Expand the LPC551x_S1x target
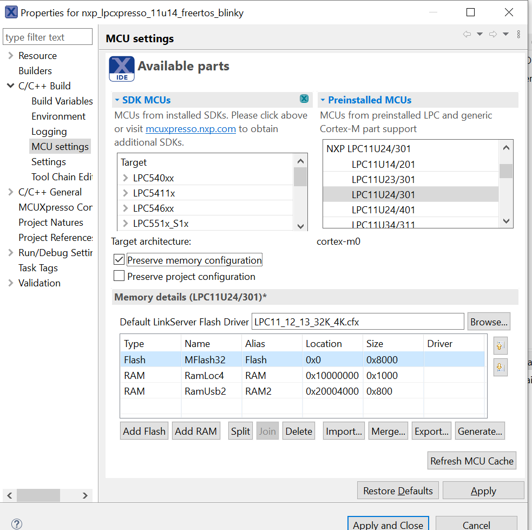 [x=125, y=223]
